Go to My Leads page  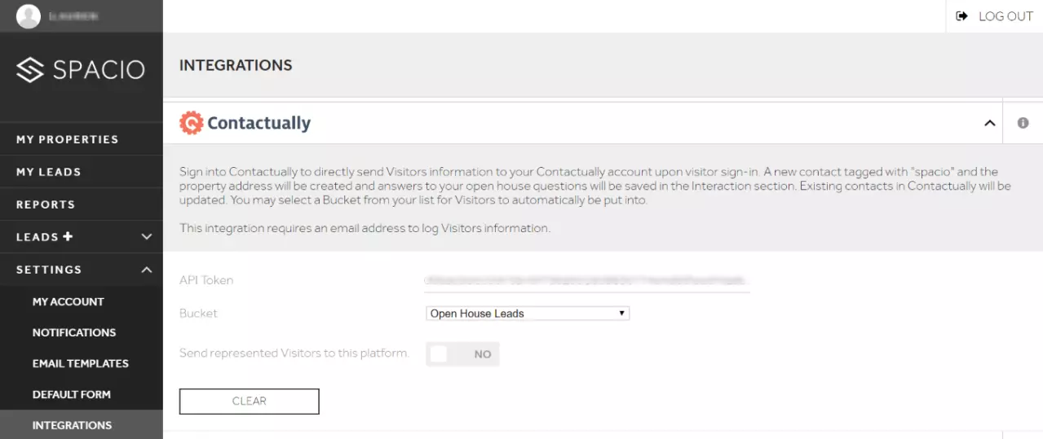(49, 172)
